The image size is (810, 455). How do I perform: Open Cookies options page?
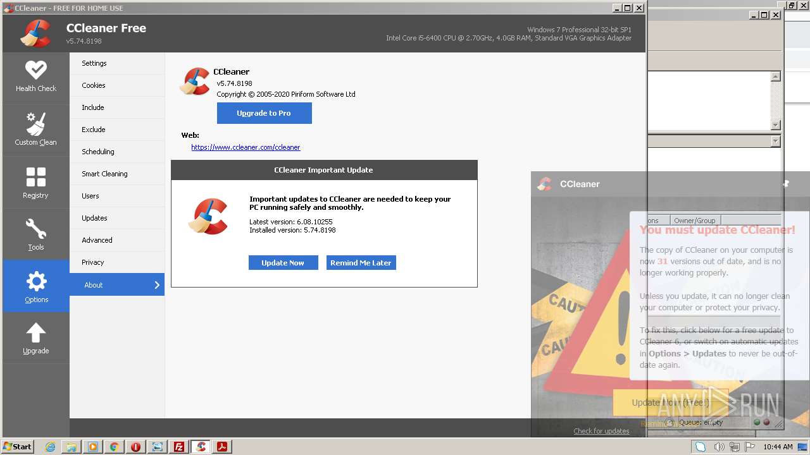click(117, 85)
